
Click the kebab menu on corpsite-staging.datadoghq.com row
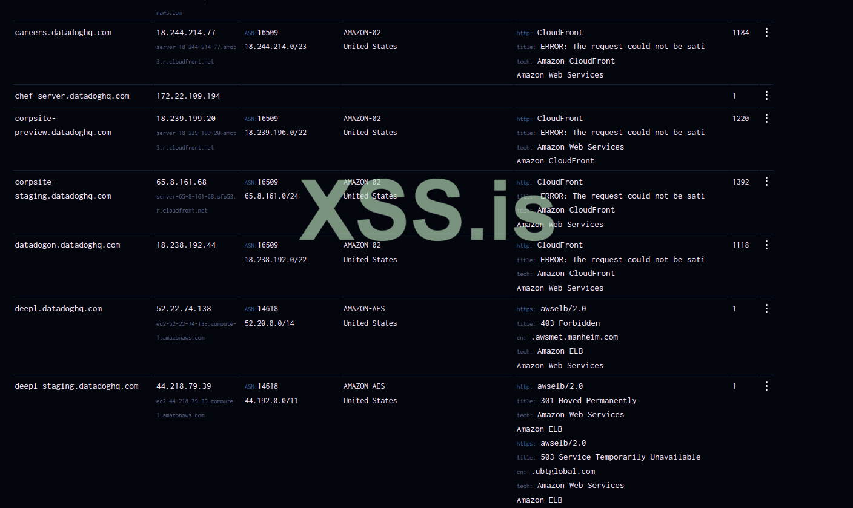click(766, 182)
